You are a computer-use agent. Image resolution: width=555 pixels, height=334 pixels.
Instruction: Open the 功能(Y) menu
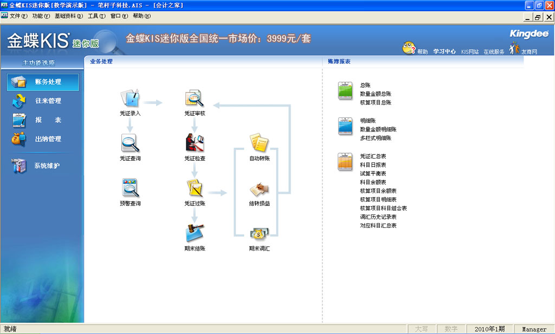[41, 16]
